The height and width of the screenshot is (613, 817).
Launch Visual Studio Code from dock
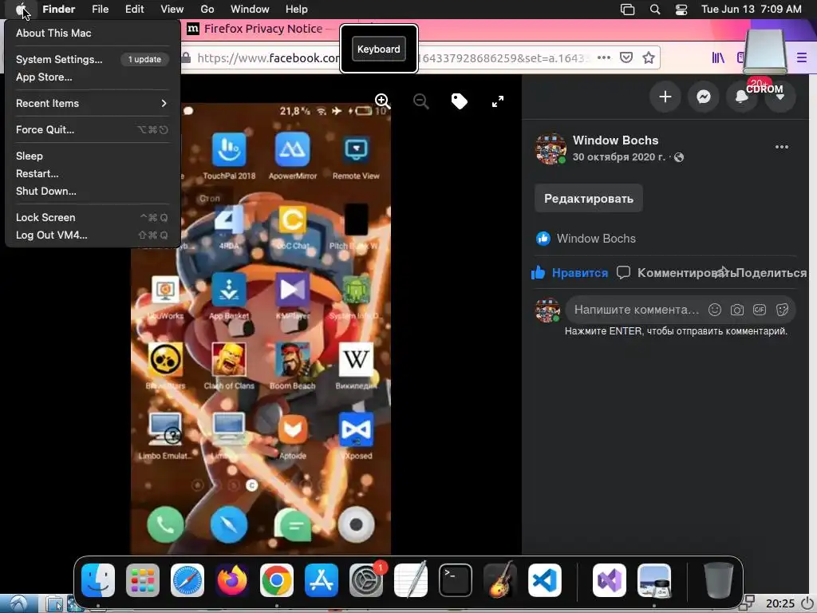pyautogui.click(x=544, y=580)
